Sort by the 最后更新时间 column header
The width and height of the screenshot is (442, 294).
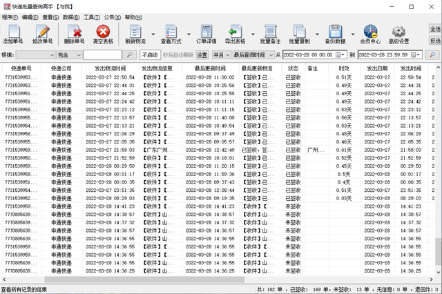tap(210, 68)
